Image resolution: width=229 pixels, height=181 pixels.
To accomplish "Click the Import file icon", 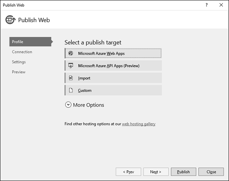I will [71, 78].
